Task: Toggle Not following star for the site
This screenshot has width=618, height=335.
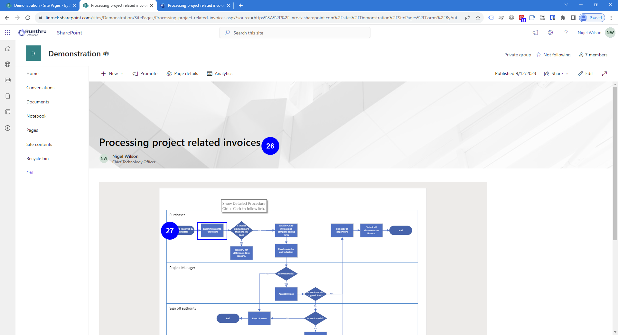Action: 538,55
